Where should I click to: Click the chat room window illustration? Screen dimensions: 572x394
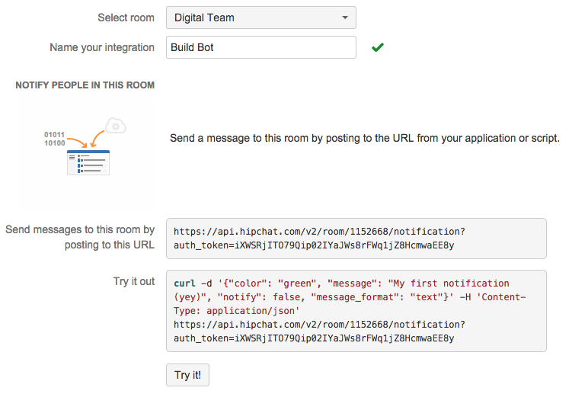coord(88,162)
